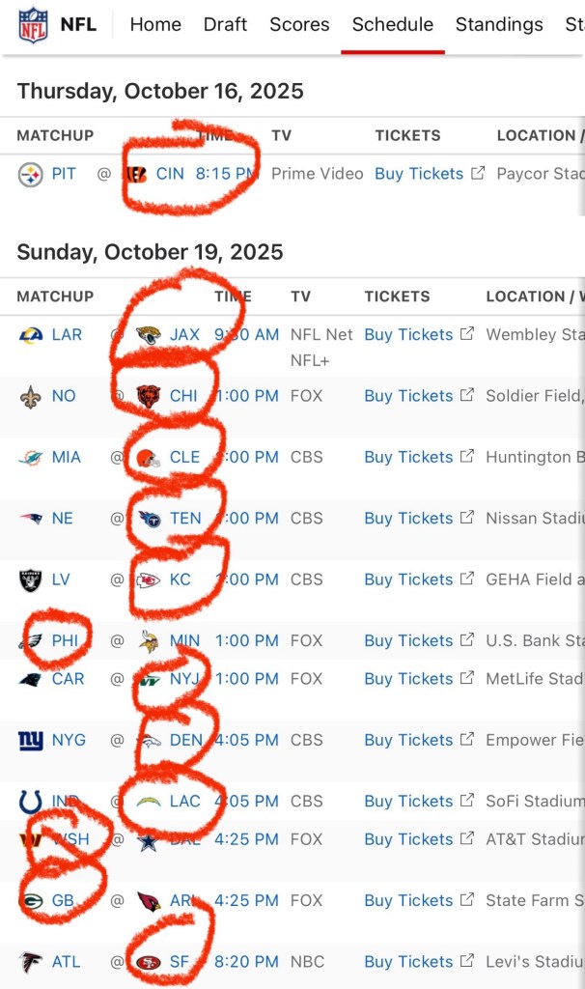Viewport: 585px width, 989px height.
Task: Click the Atlanta Falcons logo
Action: pos(31,962)
